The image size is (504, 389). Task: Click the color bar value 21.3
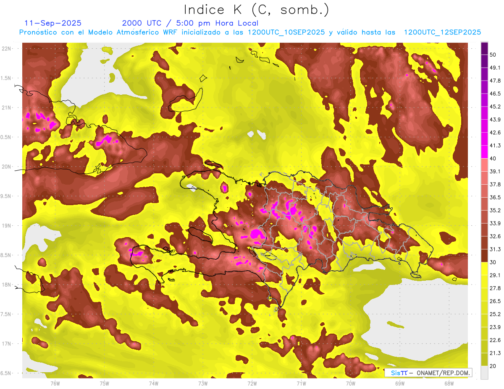(494, 353)
